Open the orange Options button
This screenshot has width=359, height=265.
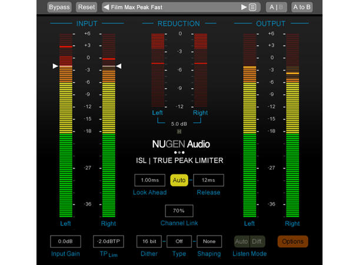point(293,241)
